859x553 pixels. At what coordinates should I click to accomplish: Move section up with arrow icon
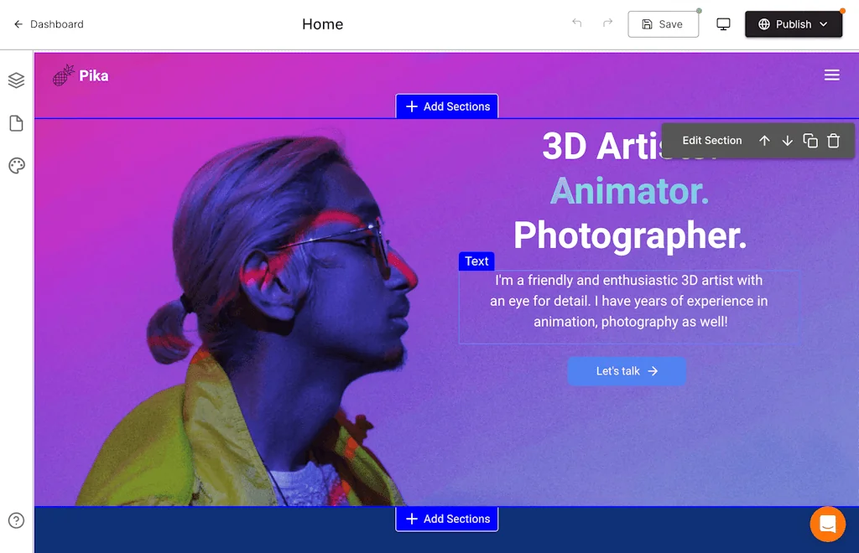click(764, 141)
